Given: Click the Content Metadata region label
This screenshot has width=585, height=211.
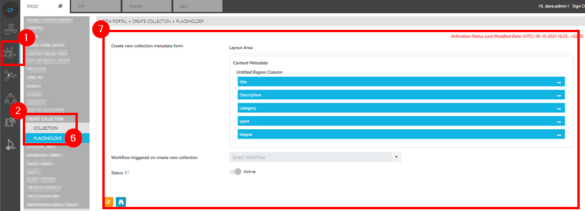Looking at the screenshot, I should [x=250, y=63].
